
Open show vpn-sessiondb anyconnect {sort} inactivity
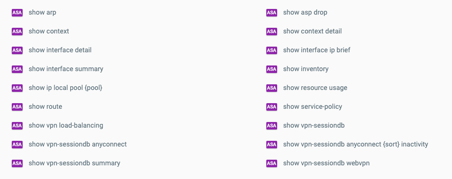point(355,144)
